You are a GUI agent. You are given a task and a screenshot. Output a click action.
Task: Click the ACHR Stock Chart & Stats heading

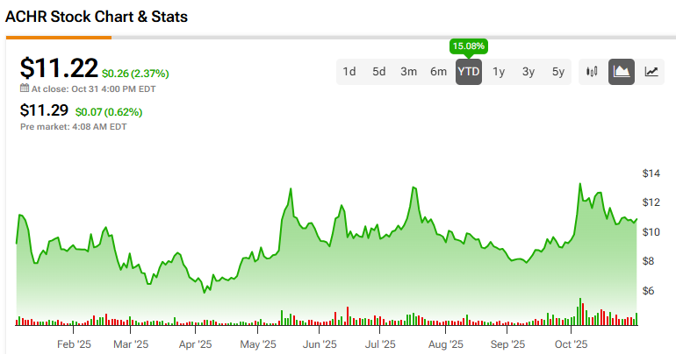tap(97, 17)
